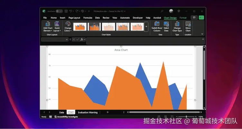This screenshot has height=129, width=242.
Task: Click the macro recording status icon
Action: click(51, 117)
